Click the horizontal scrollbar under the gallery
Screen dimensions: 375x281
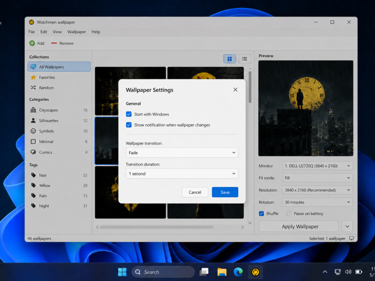(x=157, y=227)
